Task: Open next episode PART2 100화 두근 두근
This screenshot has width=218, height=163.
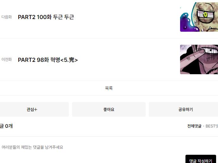Action: [46, 17]
